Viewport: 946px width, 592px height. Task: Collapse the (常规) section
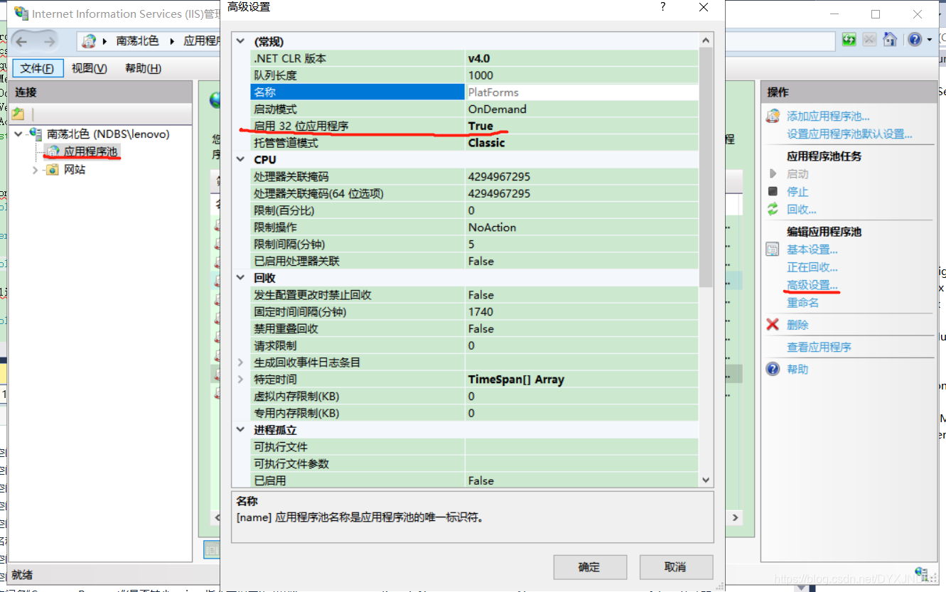pos(240,42)
